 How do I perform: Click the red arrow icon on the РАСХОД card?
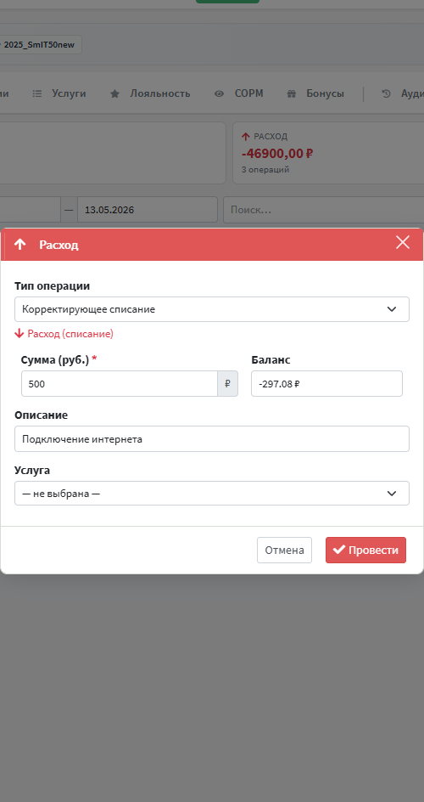[x=245, y=137]
